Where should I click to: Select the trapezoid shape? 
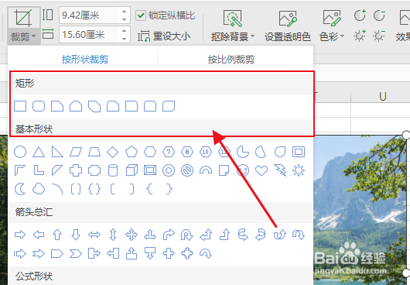tap(94, 152)
